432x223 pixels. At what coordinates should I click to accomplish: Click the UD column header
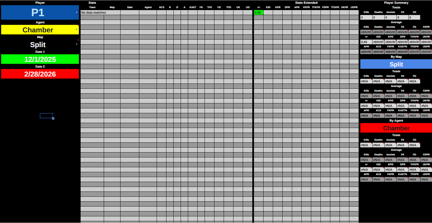pos(248,7)
